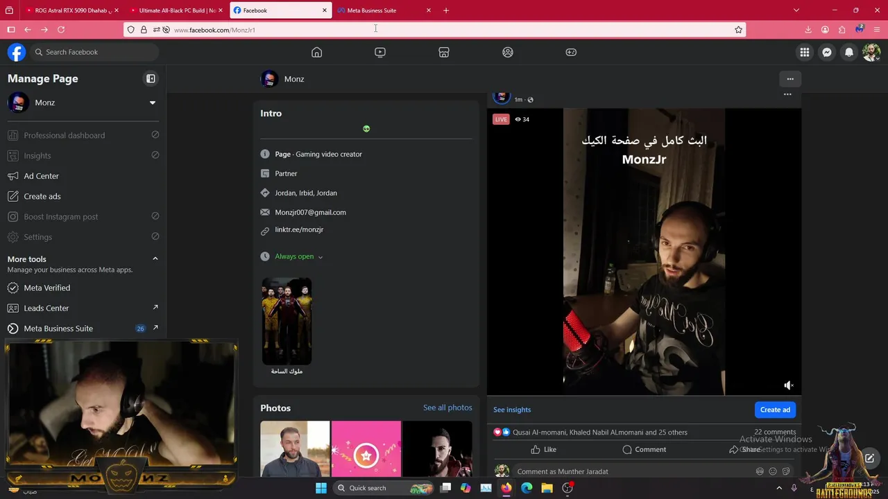Open the browser account profile icon
888x499 pixels.
click(825, 30)
